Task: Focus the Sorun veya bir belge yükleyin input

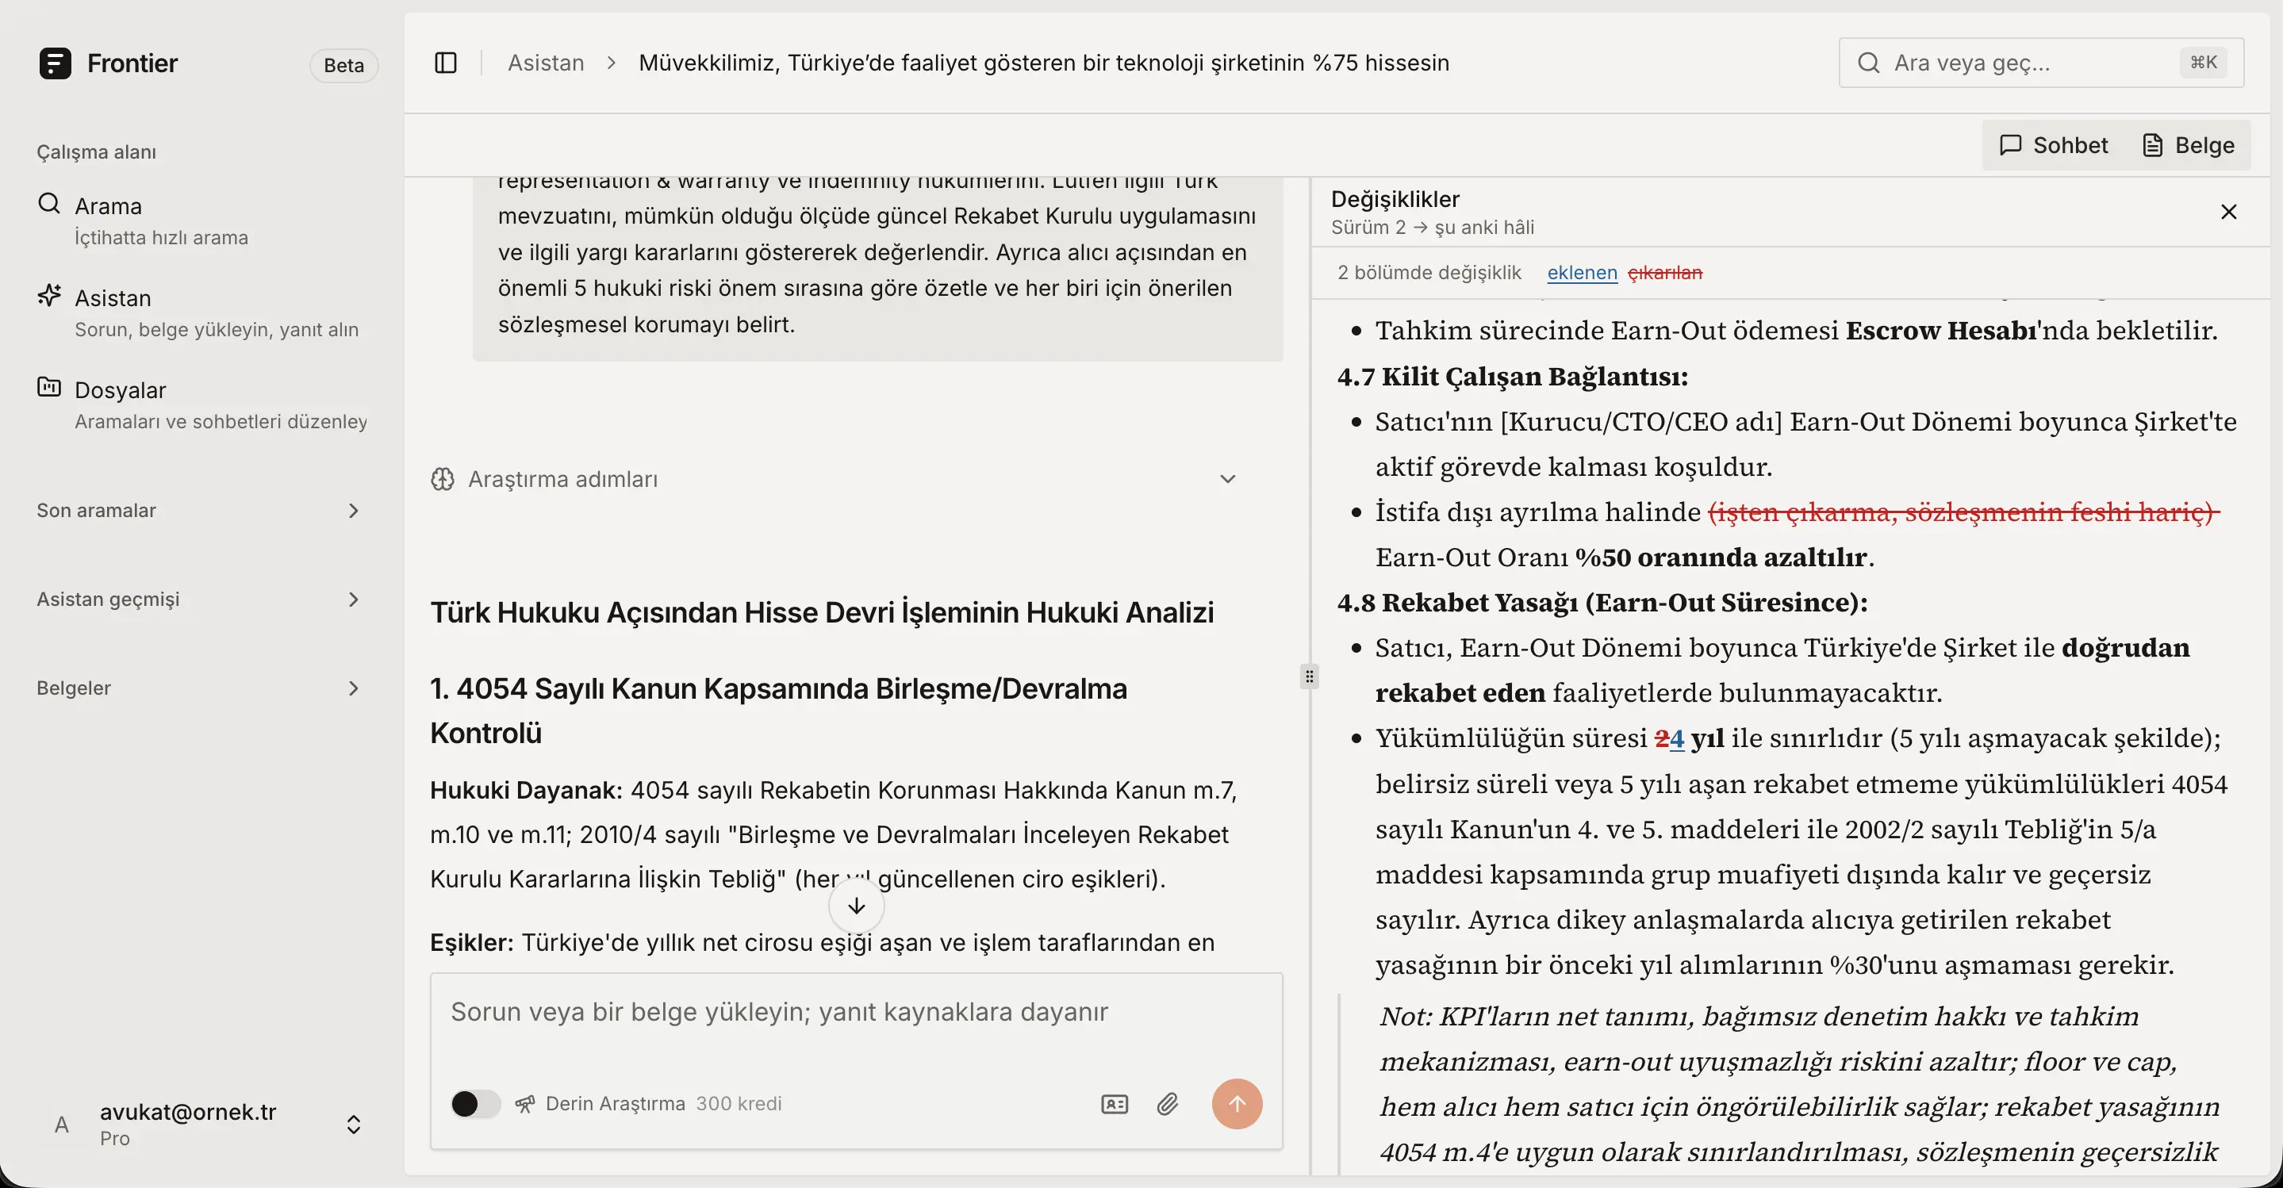Action: click(x=856, y=1013)
